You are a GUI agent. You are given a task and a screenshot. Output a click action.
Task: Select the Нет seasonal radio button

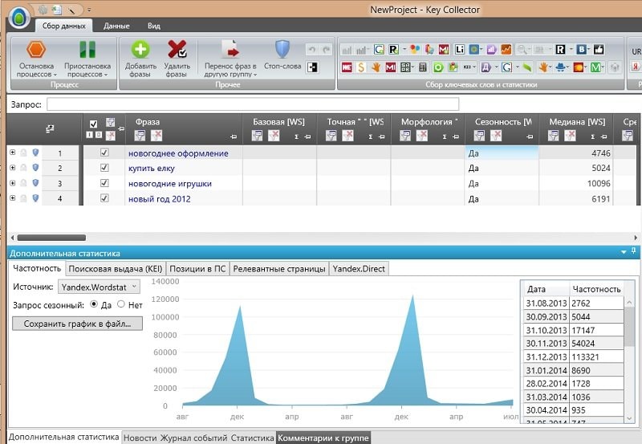(x=121, y=305)
